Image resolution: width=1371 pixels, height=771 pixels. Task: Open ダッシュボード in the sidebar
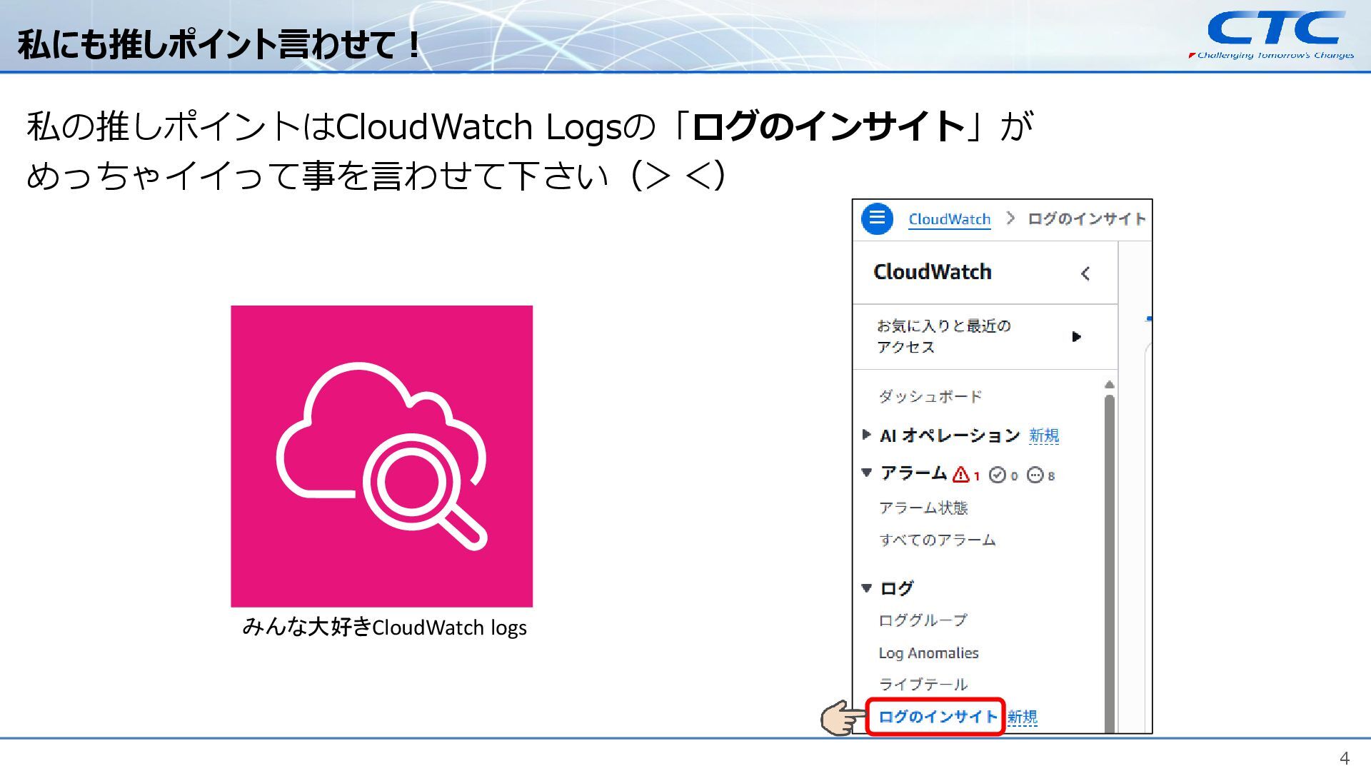(x=930, y=396)
